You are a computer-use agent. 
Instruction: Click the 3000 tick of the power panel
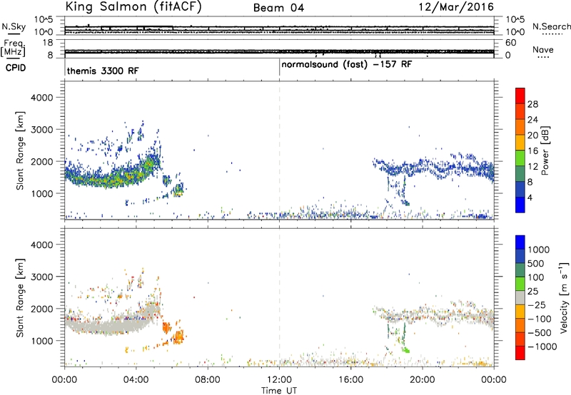pyautogui.click(x=41, y=130)
